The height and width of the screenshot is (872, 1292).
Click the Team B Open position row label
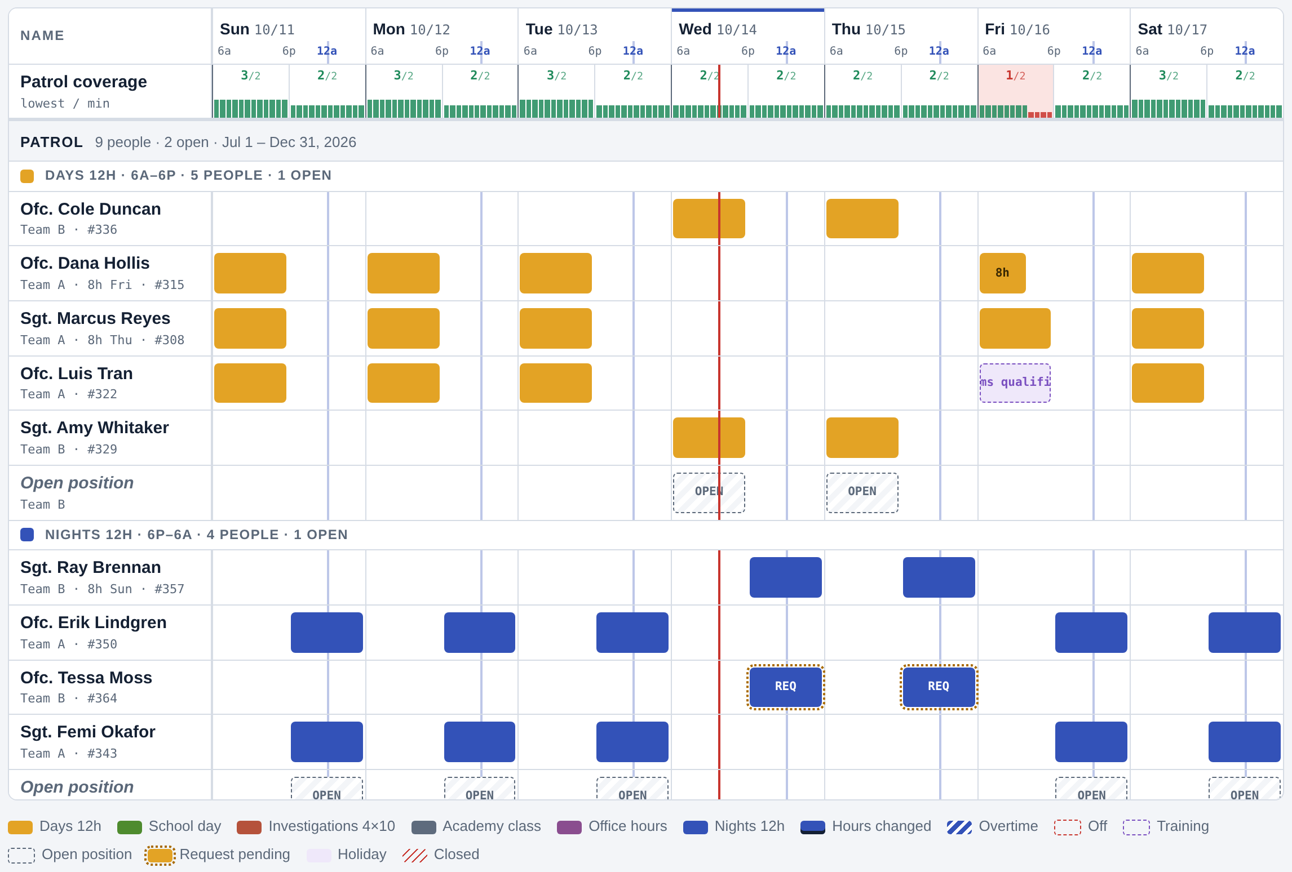tap(77, 483)
